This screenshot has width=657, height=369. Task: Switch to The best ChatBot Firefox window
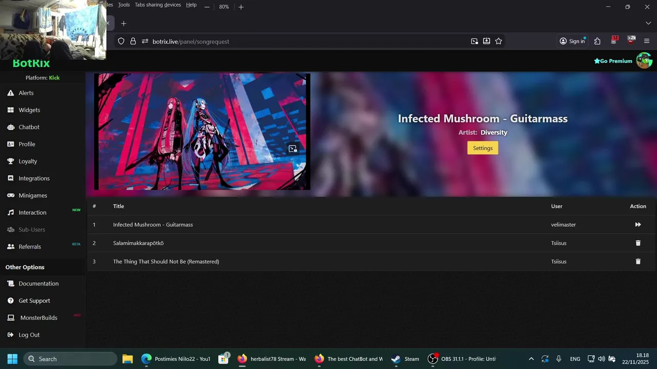349,359
